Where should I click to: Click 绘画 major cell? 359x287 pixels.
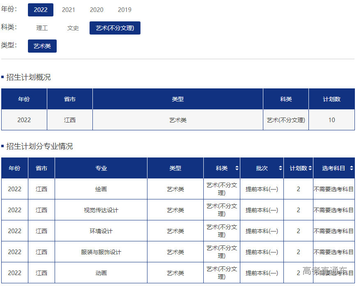101,189
